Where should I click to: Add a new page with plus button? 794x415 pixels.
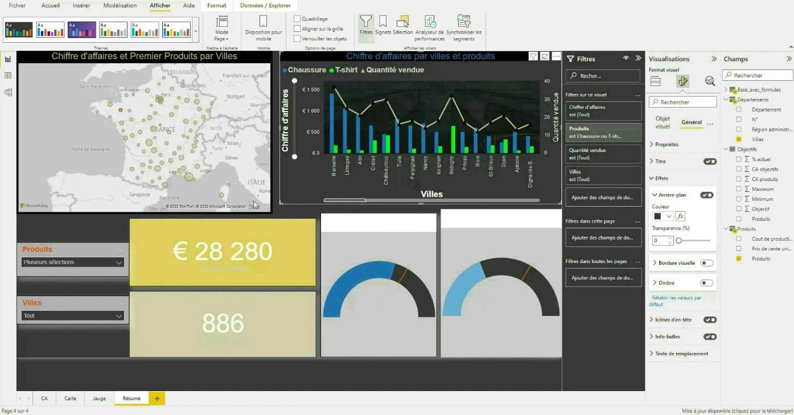(157, 398)
